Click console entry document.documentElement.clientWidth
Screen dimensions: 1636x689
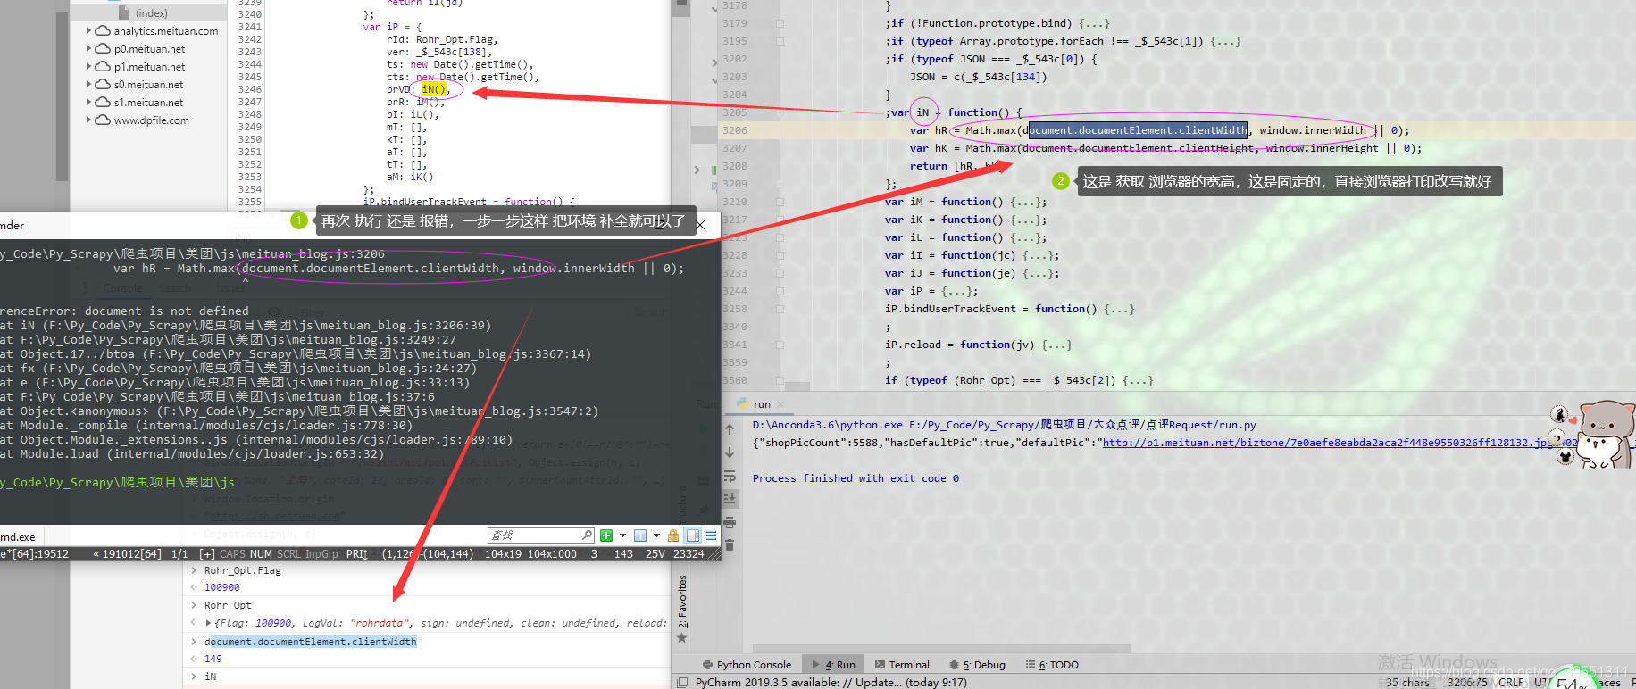[x=311, y=642]
